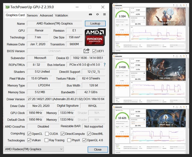Toggle the UEFI checkbox
The width and height of the screenshot is (192, 157).
pos(94,51)
